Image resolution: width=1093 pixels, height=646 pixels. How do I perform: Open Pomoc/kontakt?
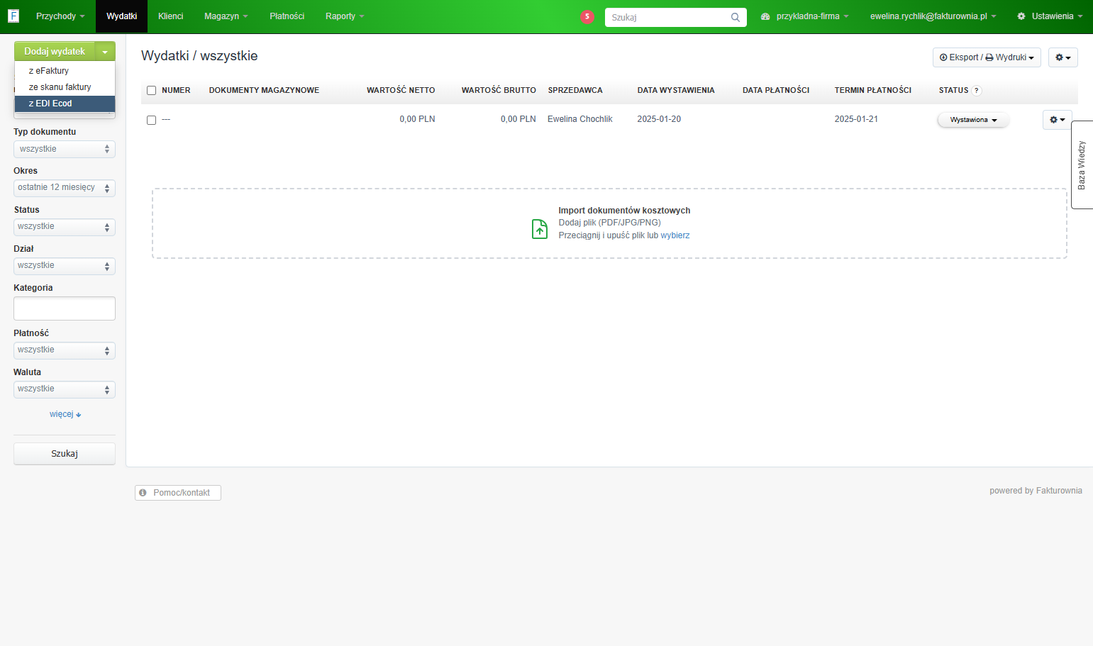(178, 493)
